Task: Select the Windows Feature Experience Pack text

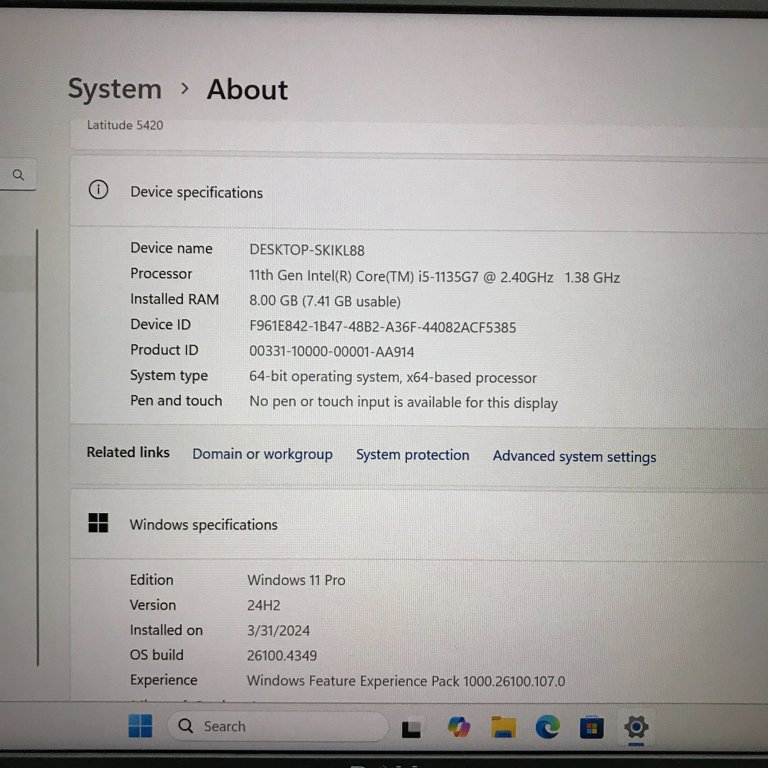Action: (406, 681)
